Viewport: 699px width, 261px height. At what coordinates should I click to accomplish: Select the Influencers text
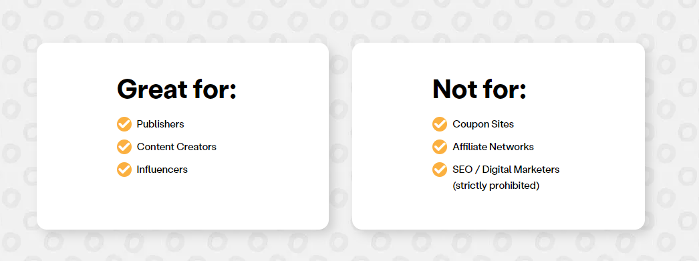tap(162, 170)
